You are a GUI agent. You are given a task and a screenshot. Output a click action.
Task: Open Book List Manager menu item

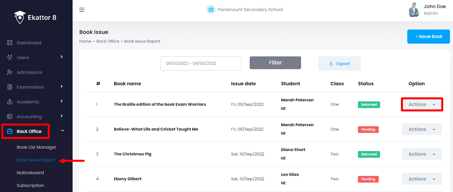pyautogui.click(x=37, y=147)
